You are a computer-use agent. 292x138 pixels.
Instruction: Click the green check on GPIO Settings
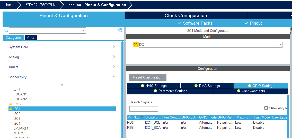coord(250,86)
